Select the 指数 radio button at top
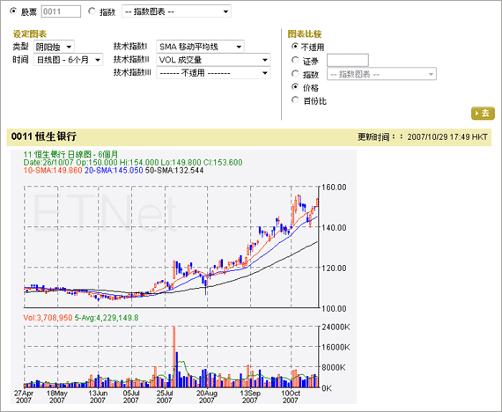 (x=92, y=11)
